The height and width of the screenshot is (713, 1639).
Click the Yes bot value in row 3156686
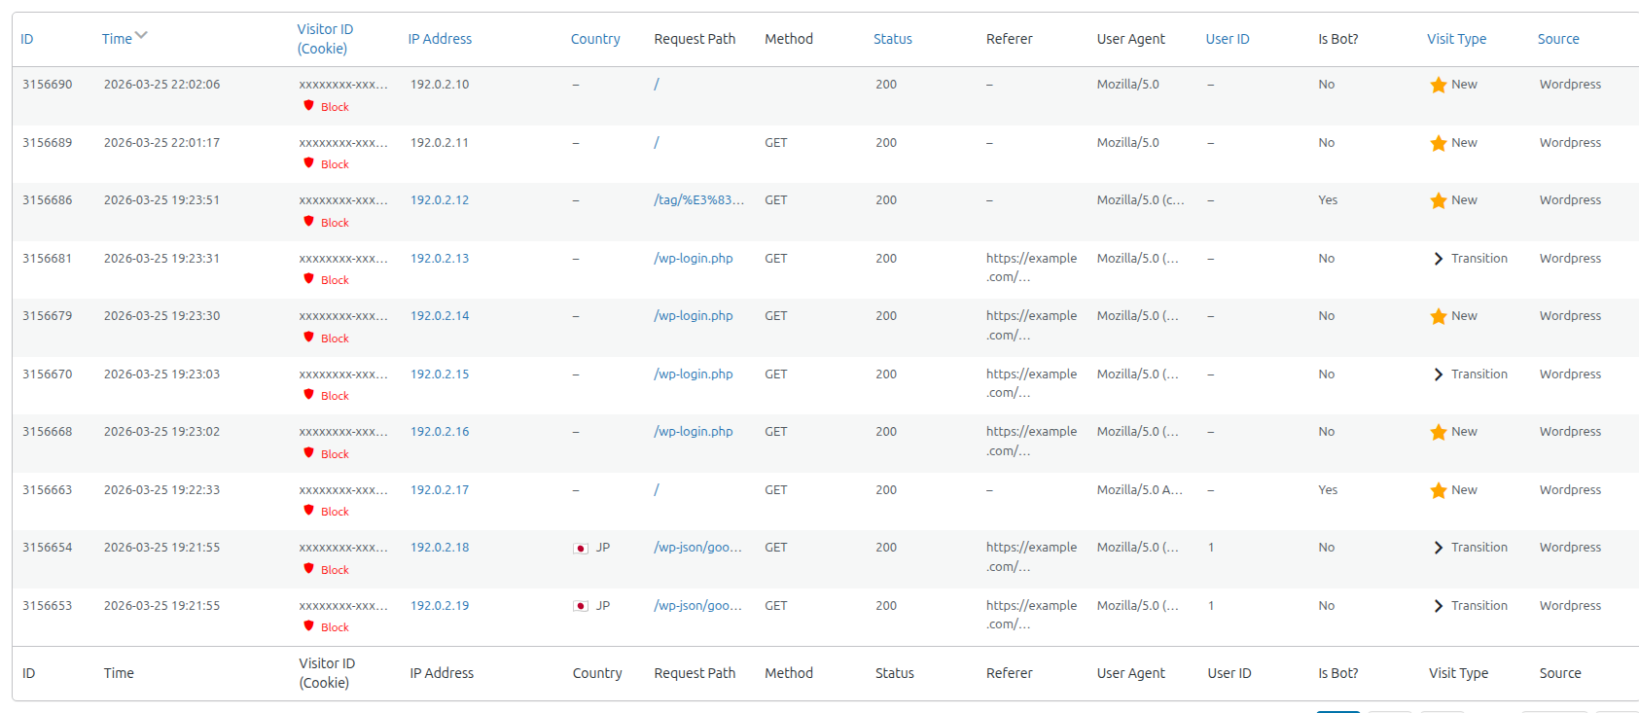coord(1328,200)
